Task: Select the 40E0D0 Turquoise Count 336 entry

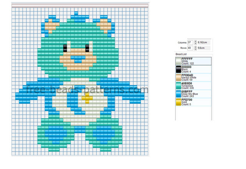Action: [x=193, y=86]
